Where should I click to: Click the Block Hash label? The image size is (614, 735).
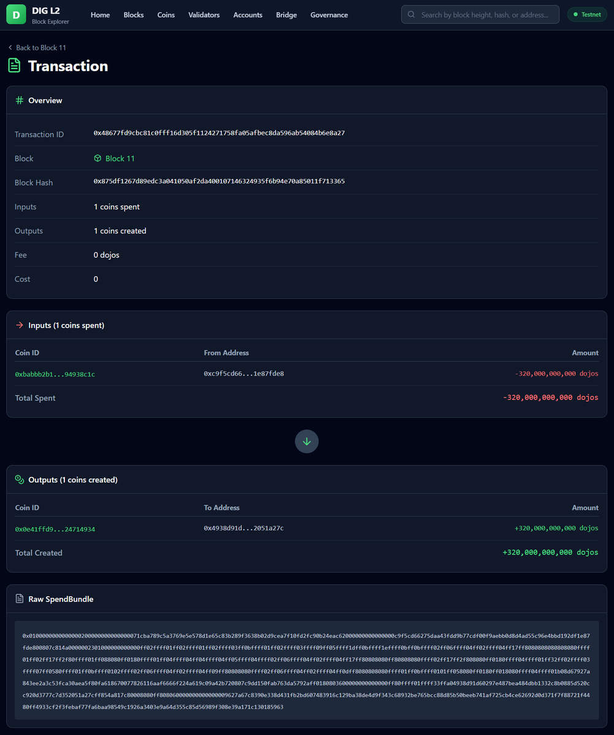[x=34, y=183]
